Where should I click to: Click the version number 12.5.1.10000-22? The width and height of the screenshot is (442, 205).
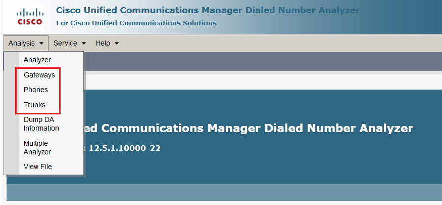pyautogui.click(x=125, y=148)
